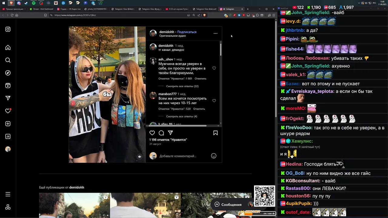Open the Explore compass icon
Image resolution: width=388 pixels, height=218 pixels.
(8, 73)
